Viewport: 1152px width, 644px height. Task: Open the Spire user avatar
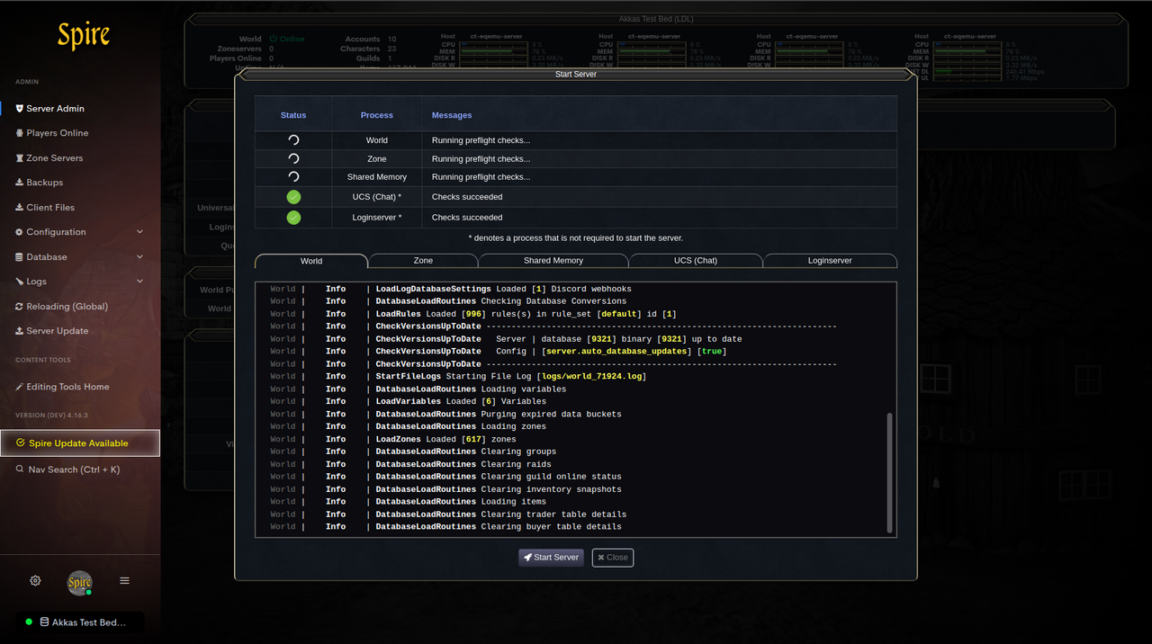pyautogui.click(x=80, y=582)
